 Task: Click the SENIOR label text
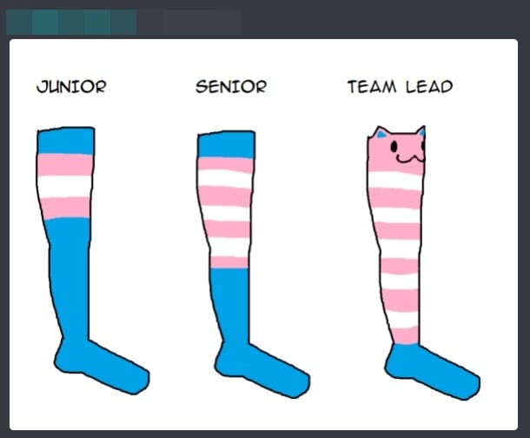(x=231, y=87)
